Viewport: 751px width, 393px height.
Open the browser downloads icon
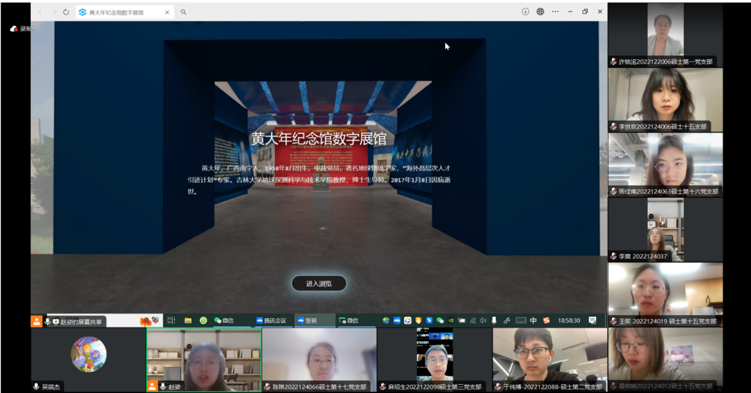click(525, 12)
